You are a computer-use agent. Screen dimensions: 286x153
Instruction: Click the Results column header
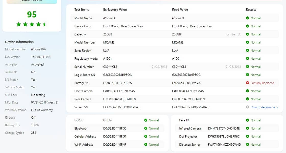click(x=251, y=10)
